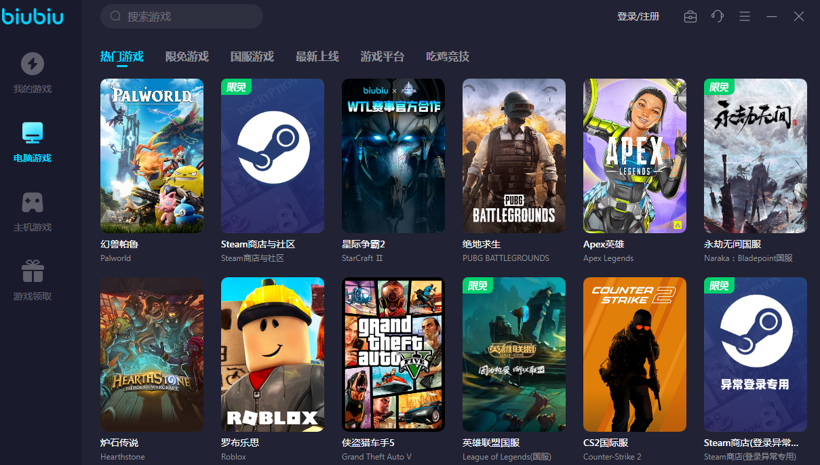Click 永劫无间国服 title text
This screenshot has height=465, width=820.
(733, 244)
